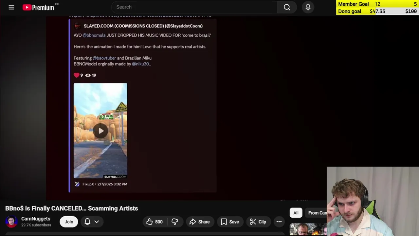Play the embedded Rio de Janeiro clip
Image resolution: width=419 pixels, height=236 pixels.
(x=100, y=131)
